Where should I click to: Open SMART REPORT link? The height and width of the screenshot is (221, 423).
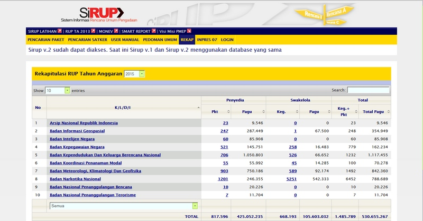coord(136,31)
